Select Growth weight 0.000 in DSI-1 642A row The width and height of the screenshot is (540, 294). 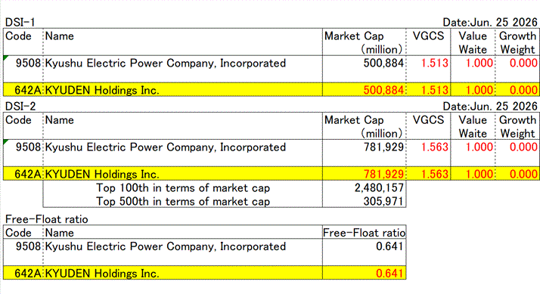pyautogui.click(x=523, y=90)
